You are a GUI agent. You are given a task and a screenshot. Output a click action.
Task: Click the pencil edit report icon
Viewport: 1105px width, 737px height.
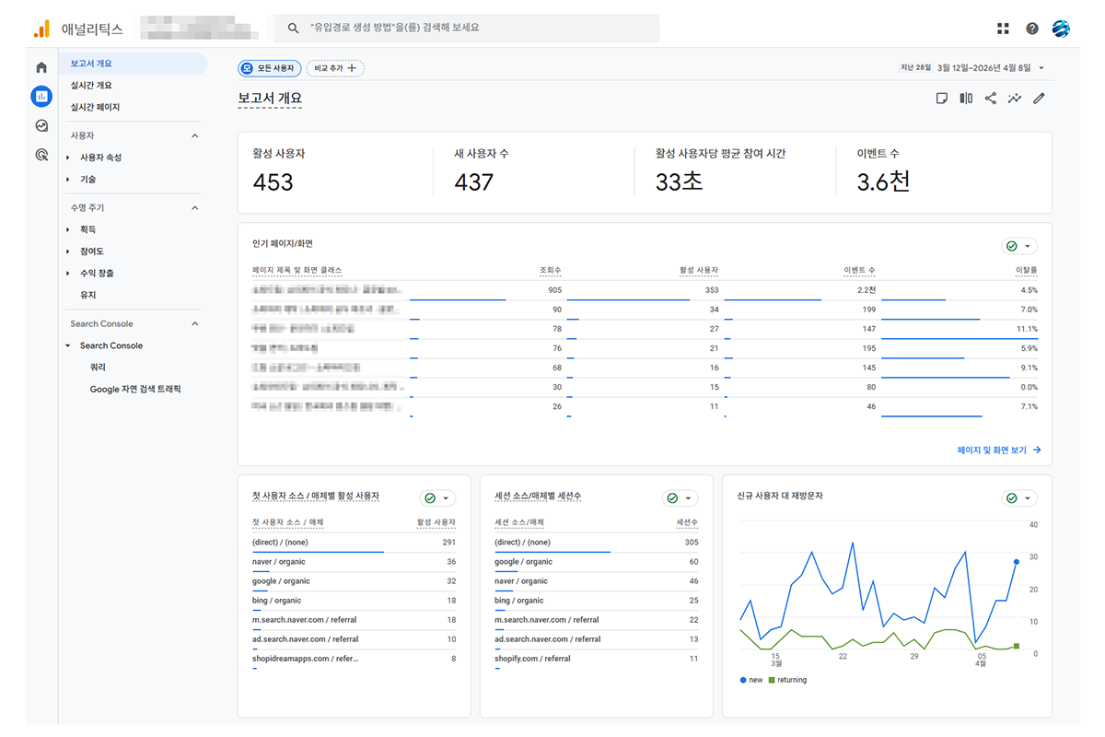(x=1039, y=99)
